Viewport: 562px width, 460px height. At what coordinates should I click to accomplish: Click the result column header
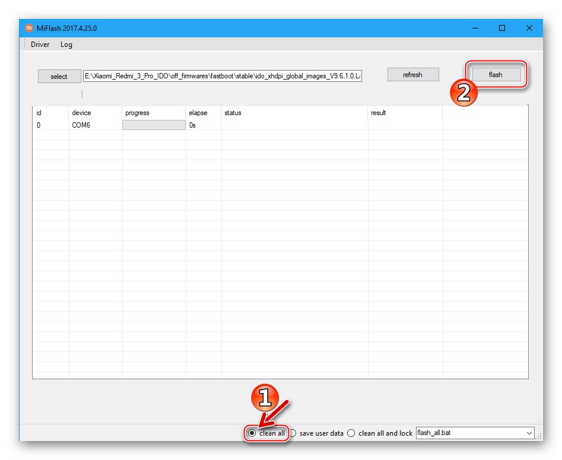click(405, 113)
